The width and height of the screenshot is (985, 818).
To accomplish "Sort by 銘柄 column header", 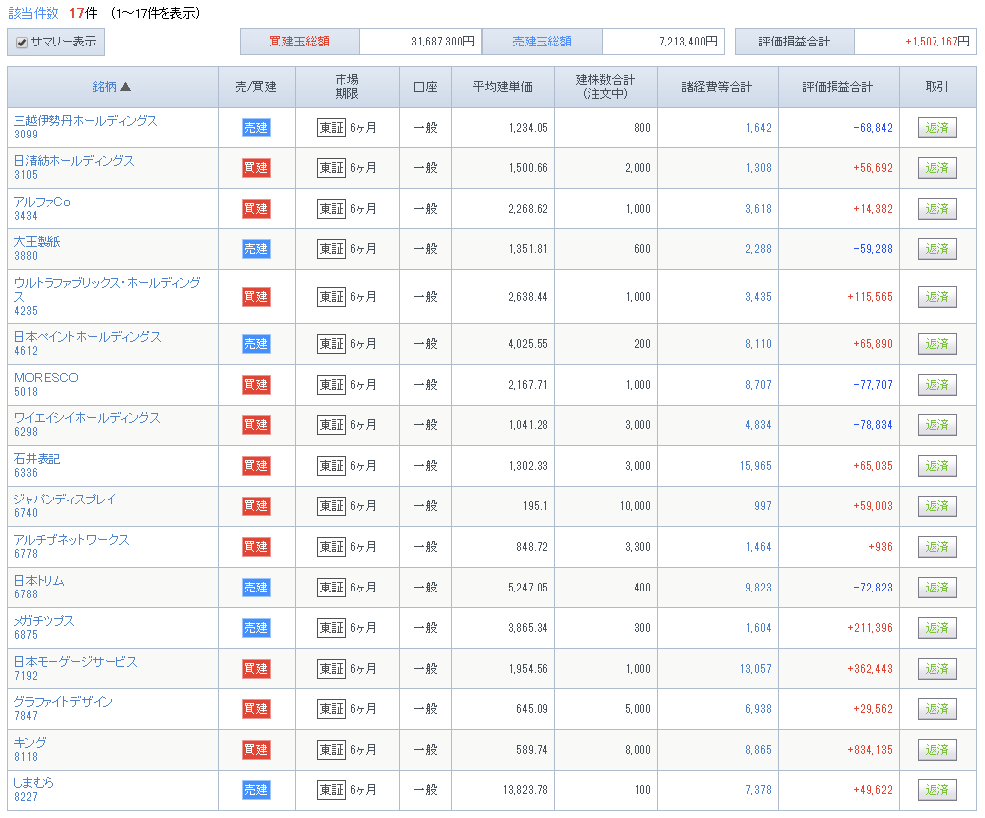I will pyautogui.click(x=111, y=87).
